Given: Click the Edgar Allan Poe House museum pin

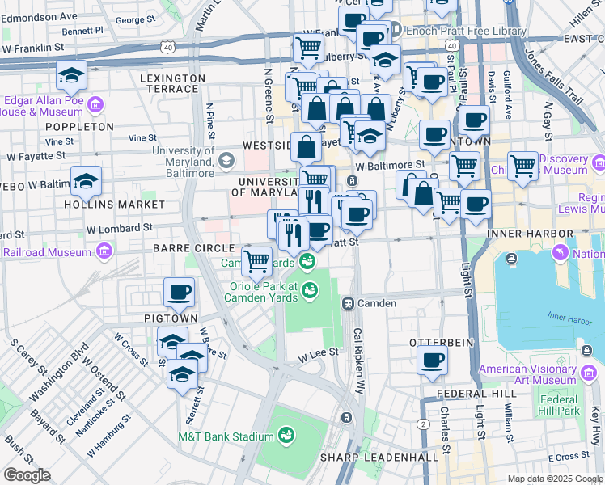Looking at the screenshot, I should 95,105.
